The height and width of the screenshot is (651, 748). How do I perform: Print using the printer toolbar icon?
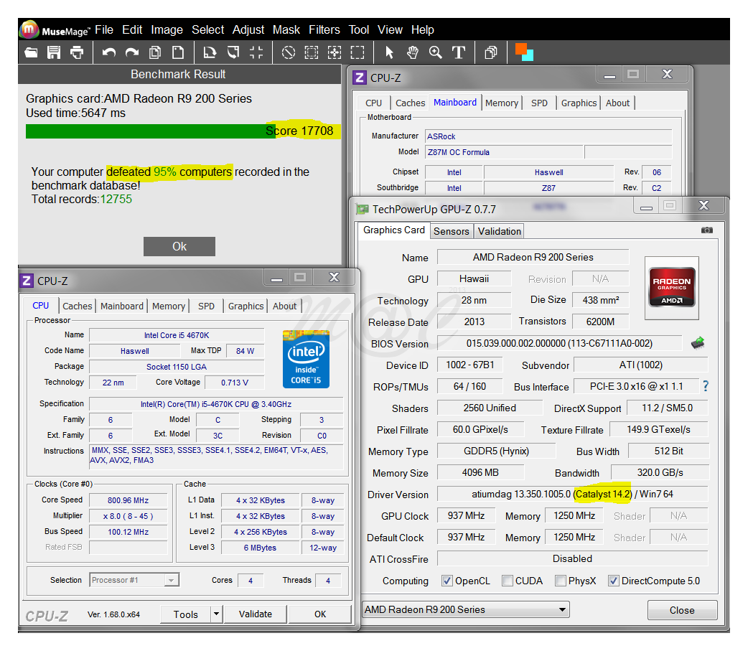point(77,52)
